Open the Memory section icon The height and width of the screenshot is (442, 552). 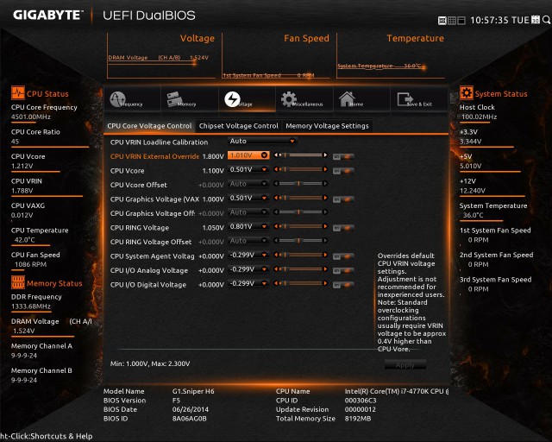tap(175, 98)
